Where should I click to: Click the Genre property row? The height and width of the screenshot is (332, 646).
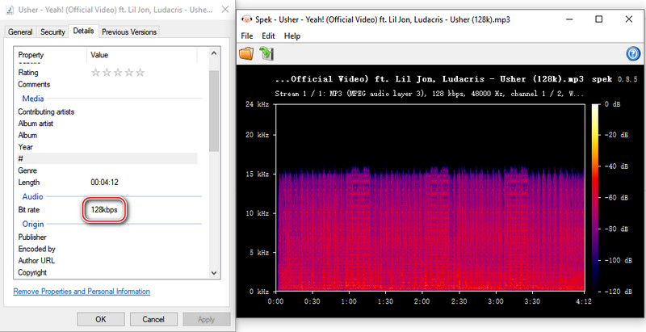click(107, 170)
